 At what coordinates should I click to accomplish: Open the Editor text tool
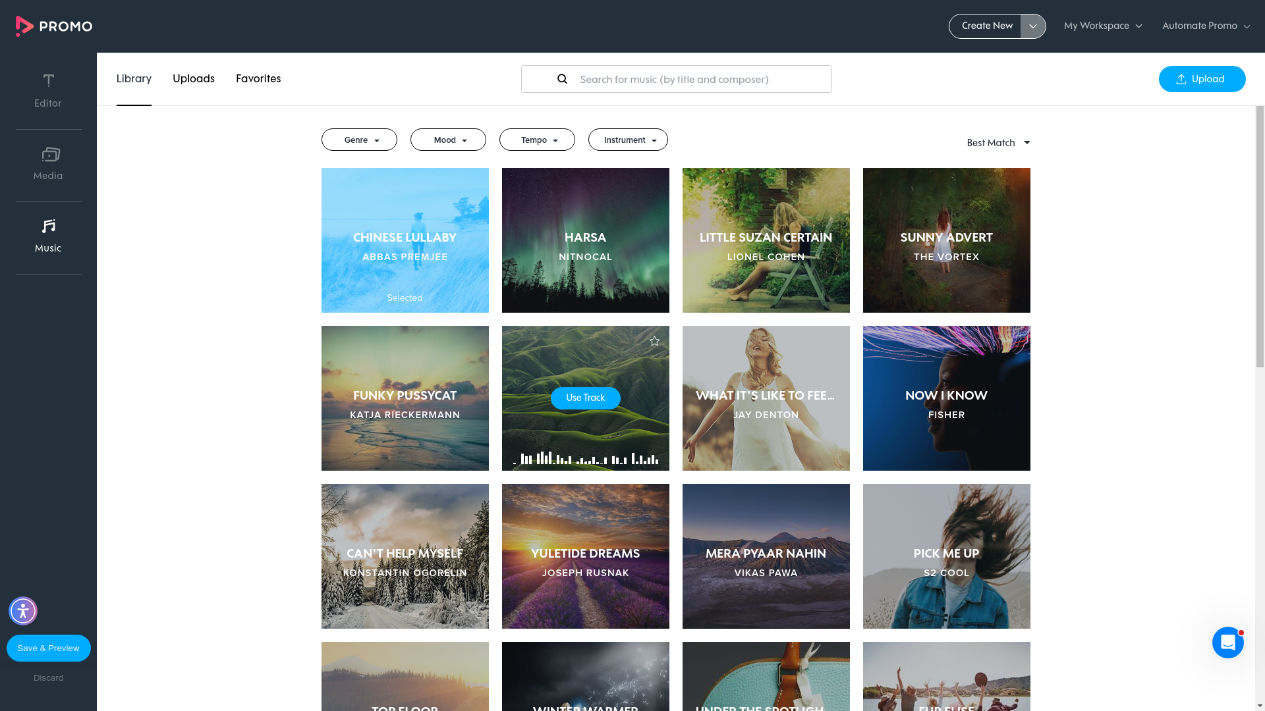(48, 91)
